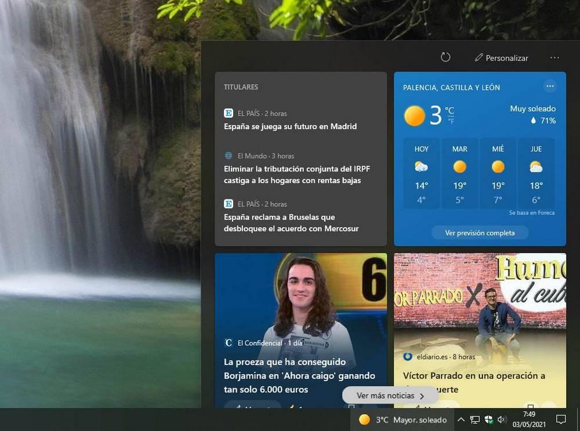The height and width of the screenshot is (431, 580).
Task: Click the El Mundo globe icon
Action: pos(229,155)
